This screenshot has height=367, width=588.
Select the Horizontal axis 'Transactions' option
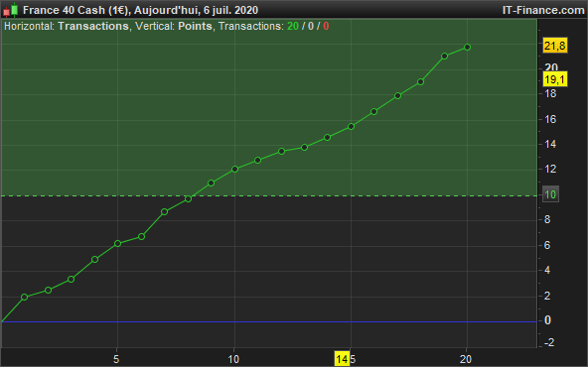pos(93,26)
